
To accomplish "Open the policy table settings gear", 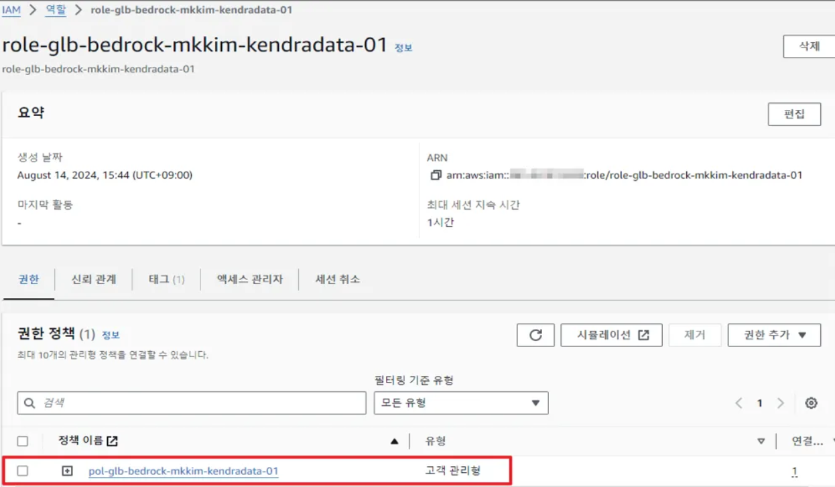I will click(811, 403).
